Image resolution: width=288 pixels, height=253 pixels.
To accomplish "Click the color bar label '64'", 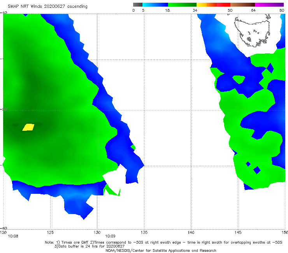I will [253, 10].
